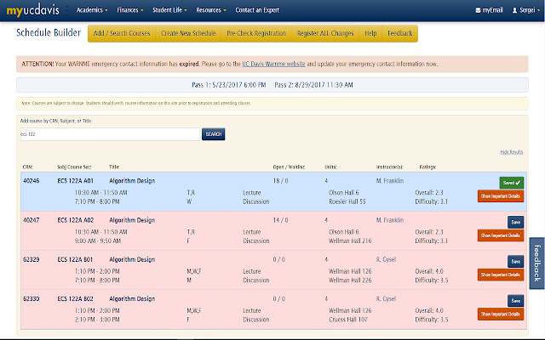Open Pre-Check Registration
This screenshot has width=545, height=340.
pyautogui.click(x=255, y=33)
